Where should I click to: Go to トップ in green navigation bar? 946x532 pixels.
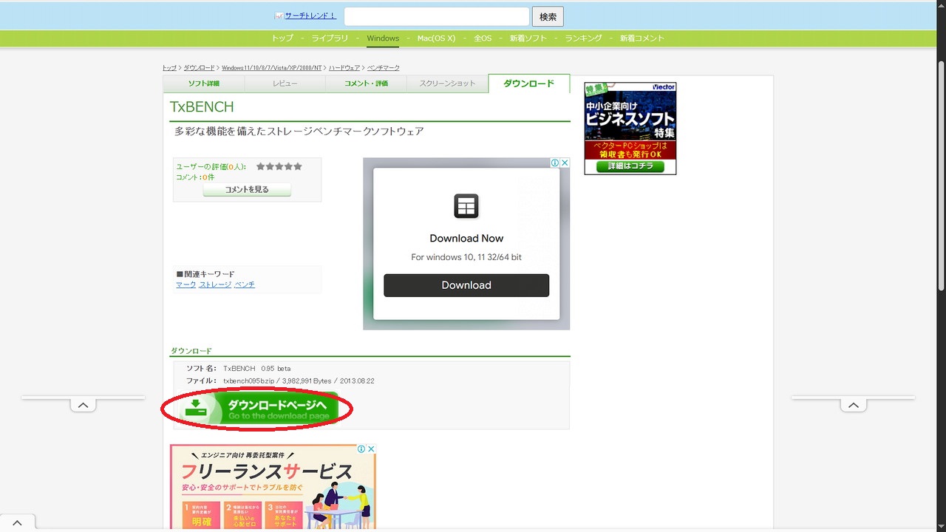pos(282,38)
